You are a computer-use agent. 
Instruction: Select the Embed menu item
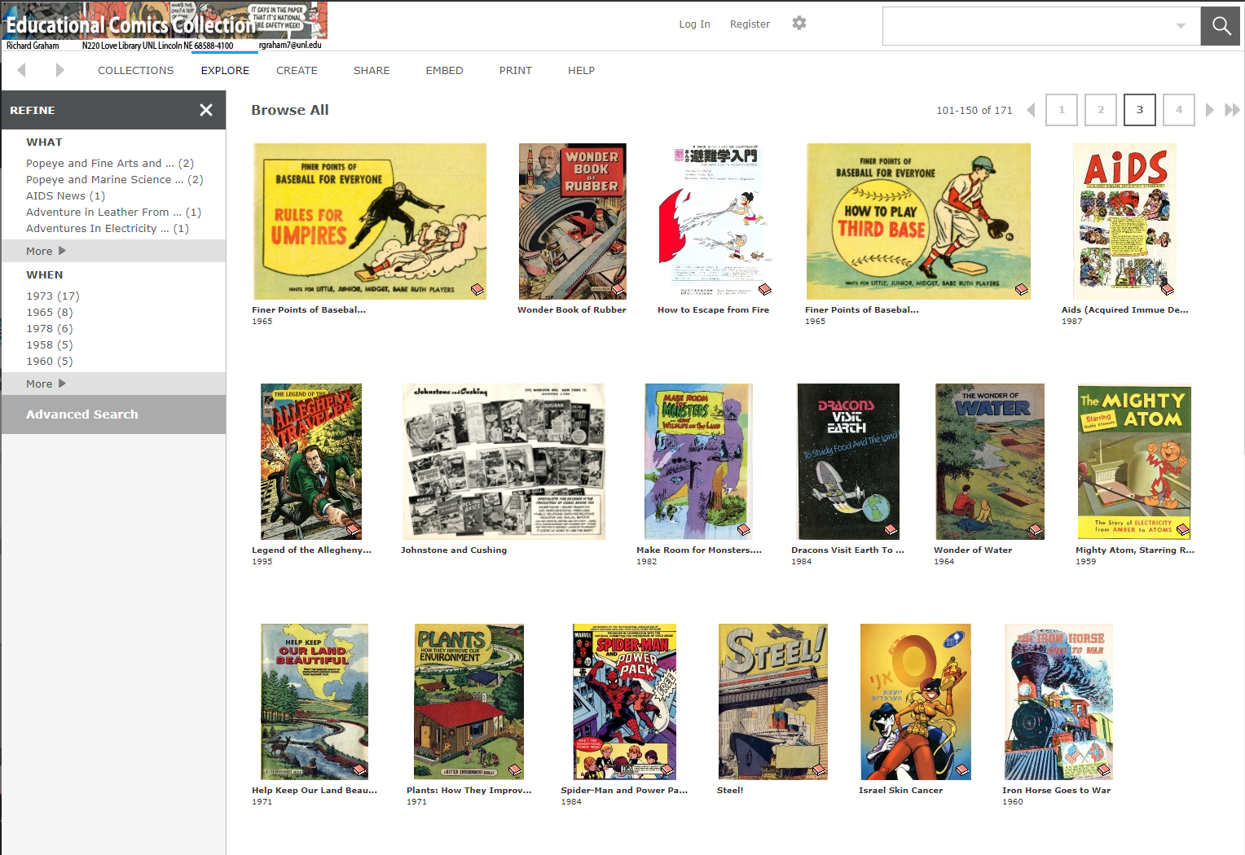click(444, 71)
